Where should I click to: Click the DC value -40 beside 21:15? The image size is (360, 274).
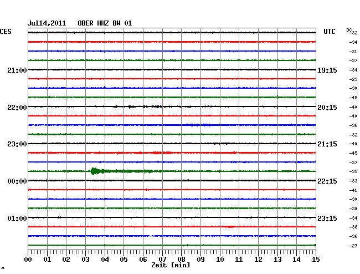tap(353, 144)
